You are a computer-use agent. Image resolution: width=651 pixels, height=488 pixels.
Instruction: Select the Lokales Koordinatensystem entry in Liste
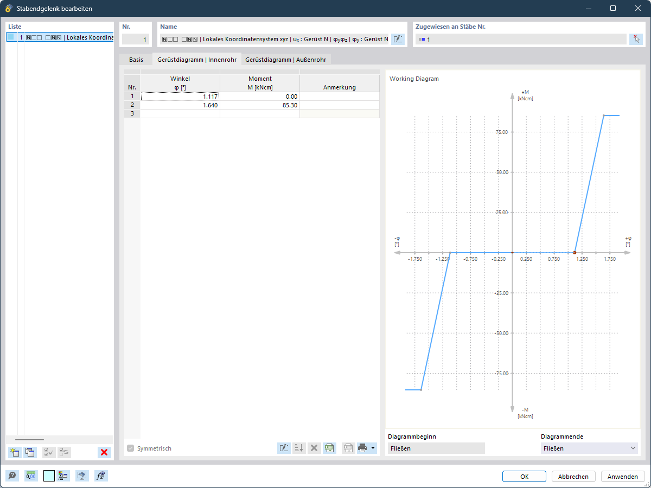[60, 37]
